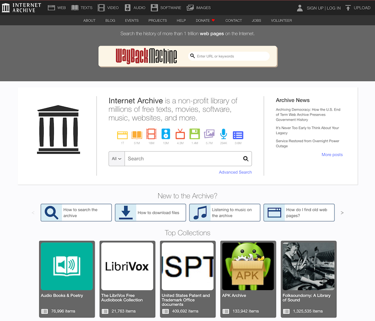Open the Video film icon in top bar
The image size is (375, 321).
(101, 8)
